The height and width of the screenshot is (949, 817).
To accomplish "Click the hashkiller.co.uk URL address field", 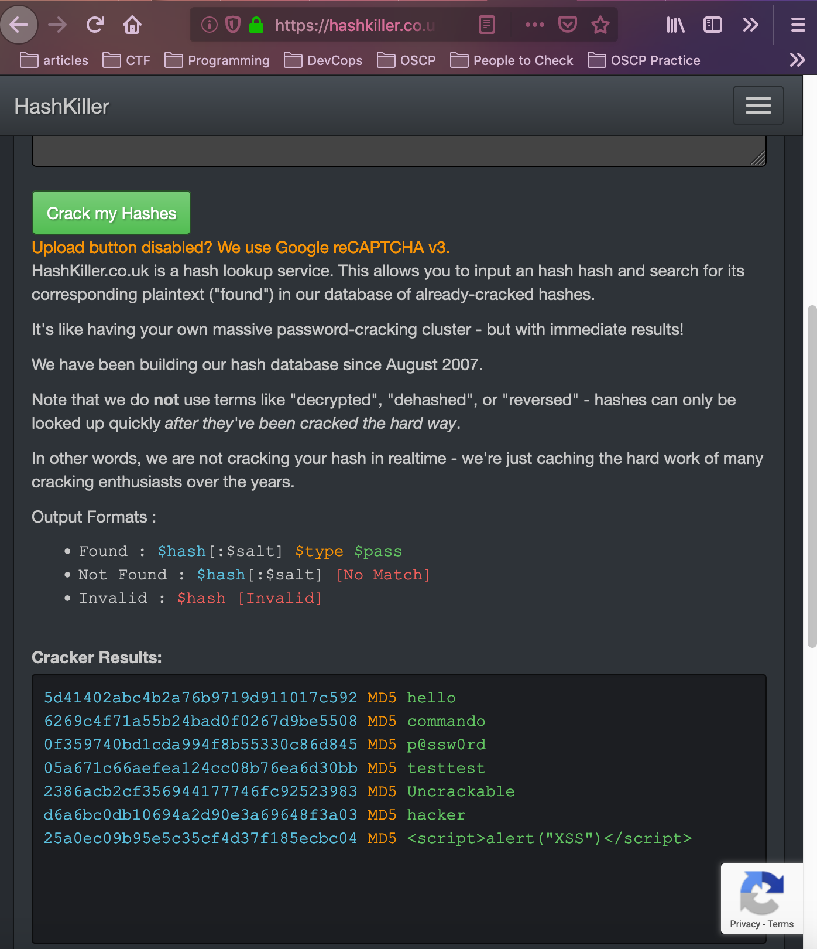I will [x=355, y=25].
